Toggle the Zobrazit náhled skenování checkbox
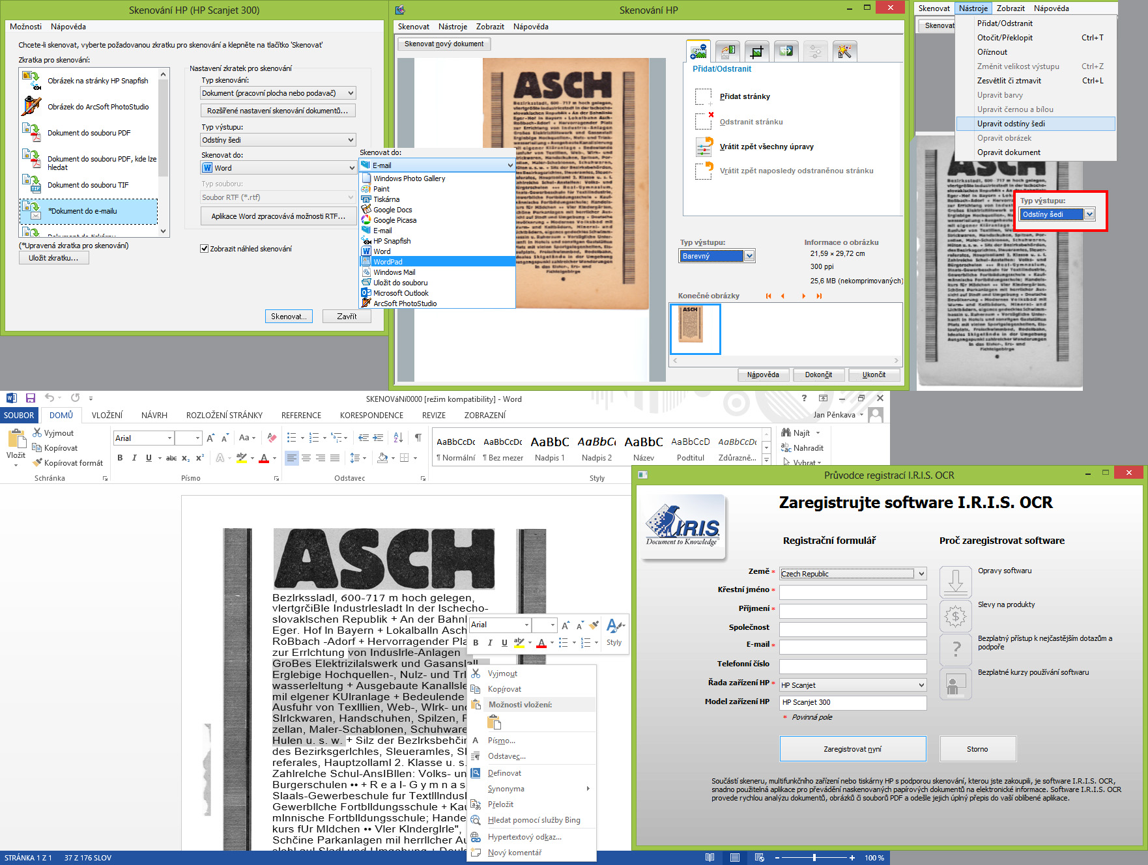The height and width of the screenshot is (865, 1148). 205,249
